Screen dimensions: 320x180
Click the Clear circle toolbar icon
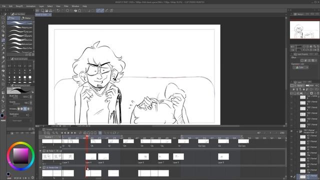click(67, 10)
